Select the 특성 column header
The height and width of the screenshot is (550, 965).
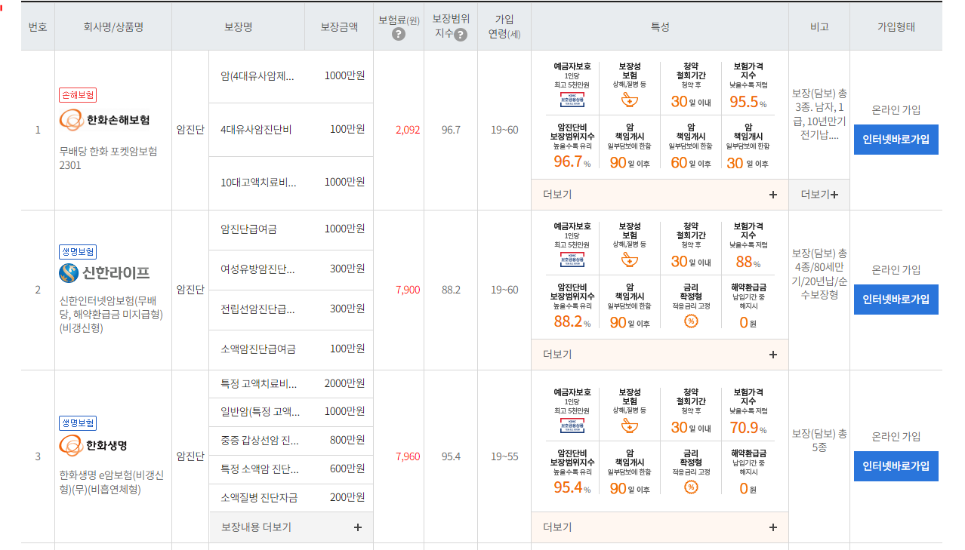660,26
